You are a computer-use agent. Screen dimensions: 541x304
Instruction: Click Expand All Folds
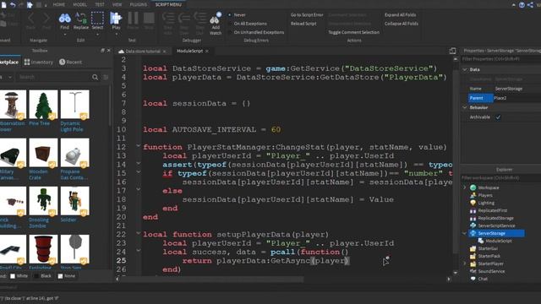(400, 15)
